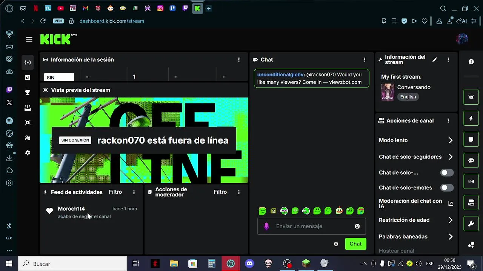The width and height of the screenshot is (483, 271).
Task: Click the browser address bar URL
Action: point(112,21)
